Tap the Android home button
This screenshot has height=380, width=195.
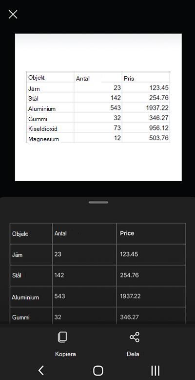tap(98, 370)
